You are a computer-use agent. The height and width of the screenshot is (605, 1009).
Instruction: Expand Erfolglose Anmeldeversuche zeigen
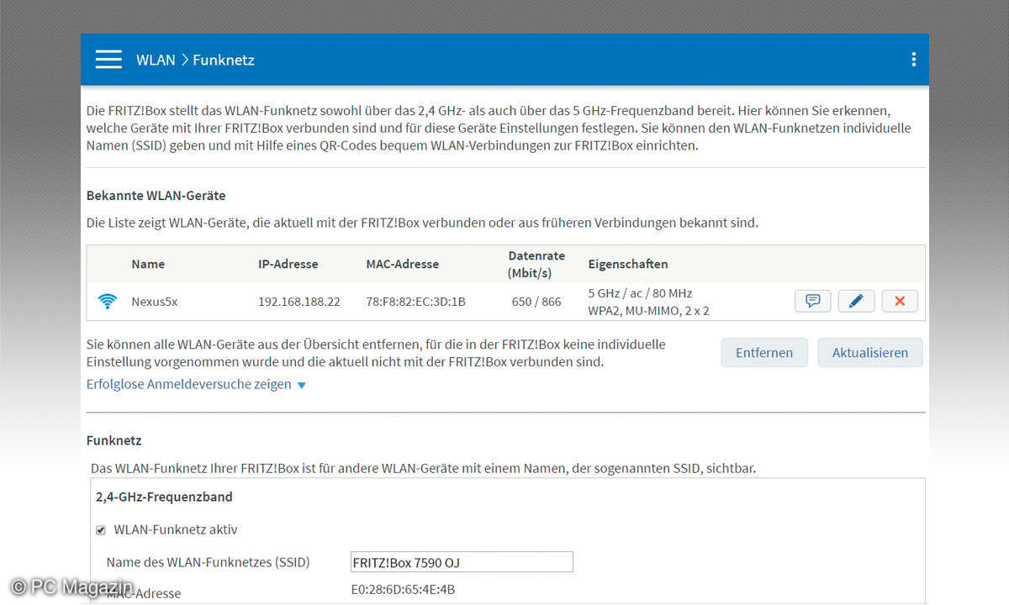[x=196, y=384]
